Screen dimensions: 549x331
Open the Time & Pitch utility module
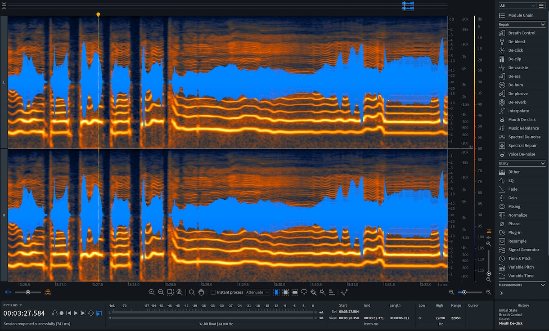[519, 259]
